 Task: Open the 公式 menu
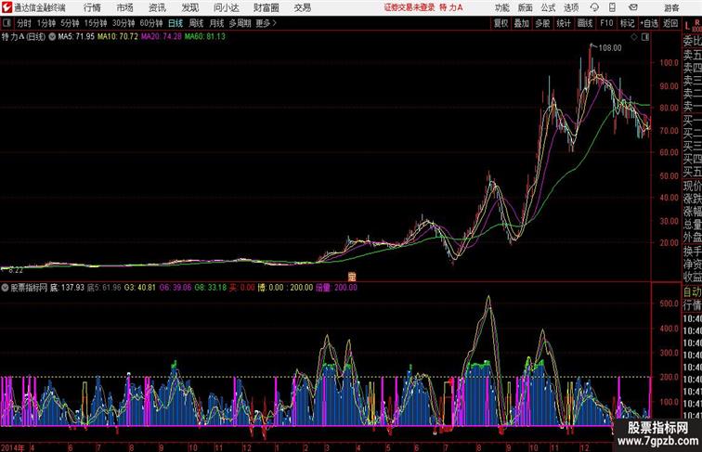pos(548,7)
